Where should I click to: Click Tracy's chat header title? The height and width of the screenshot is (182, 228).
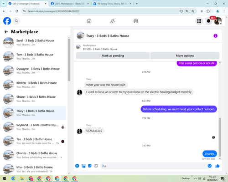108,36
